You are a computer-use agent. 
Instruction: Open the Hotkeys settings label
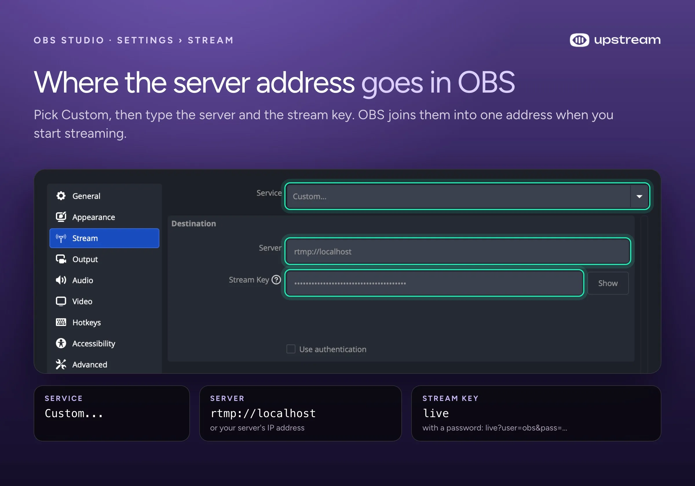pyautogui.click(x=87, y=323)
